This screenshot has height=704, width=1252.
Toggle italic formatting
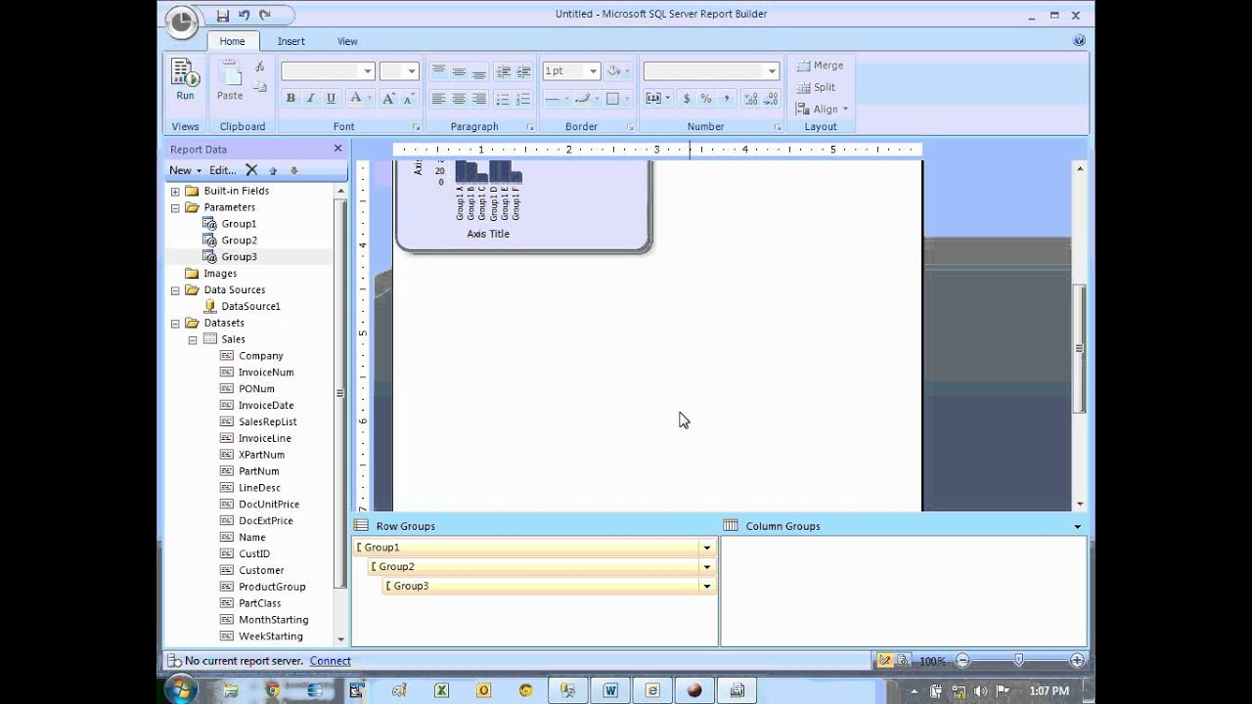coord(310,99)
